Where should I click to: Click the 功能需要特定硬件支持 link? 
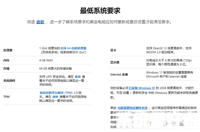coord(133,108)
